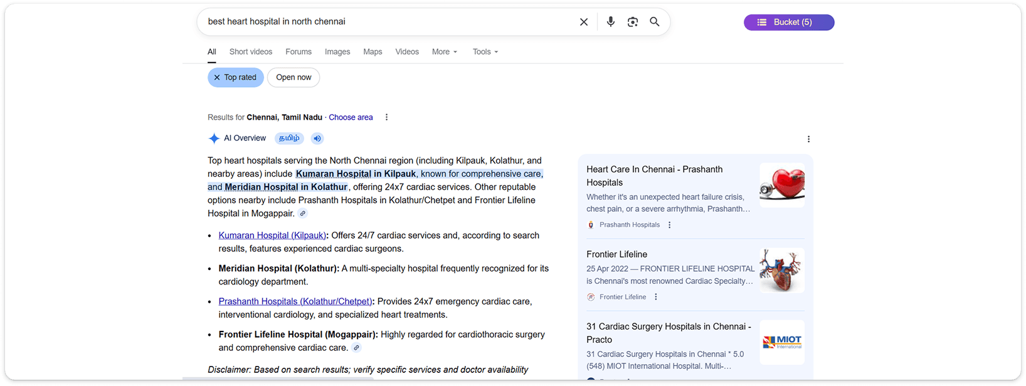1026x386 pixels.
Task: Open the Tools dropdown
Action: (485, 52)
